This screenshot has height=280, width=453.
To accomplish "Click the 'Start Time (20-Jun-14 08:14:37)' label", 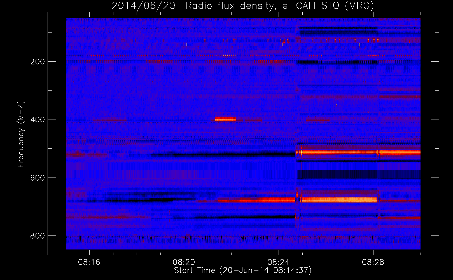I will (243, 270).
